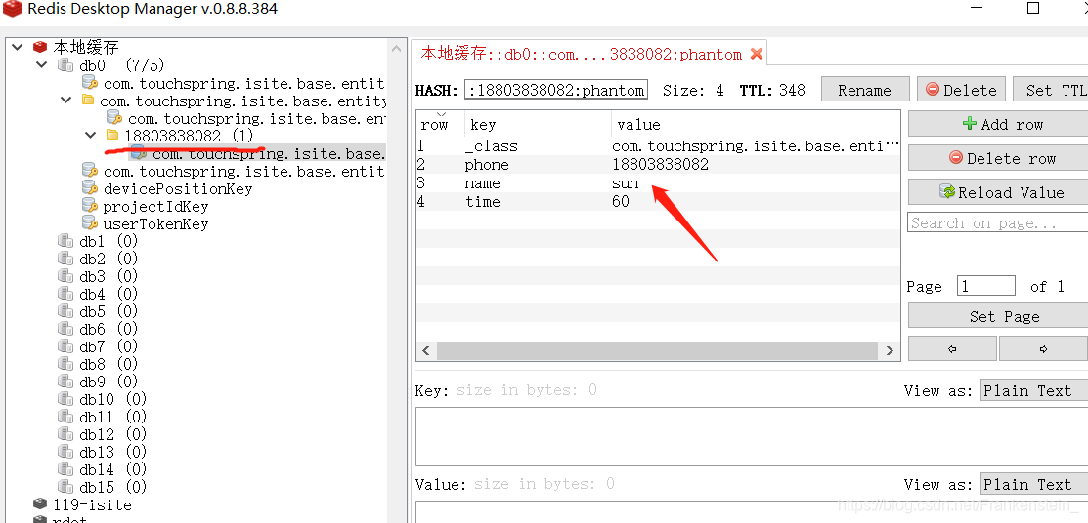Image resolution: width=1088 pixels, height=523 pixels.
Task: Select db15 (0) database
Action: pos(113,488)
